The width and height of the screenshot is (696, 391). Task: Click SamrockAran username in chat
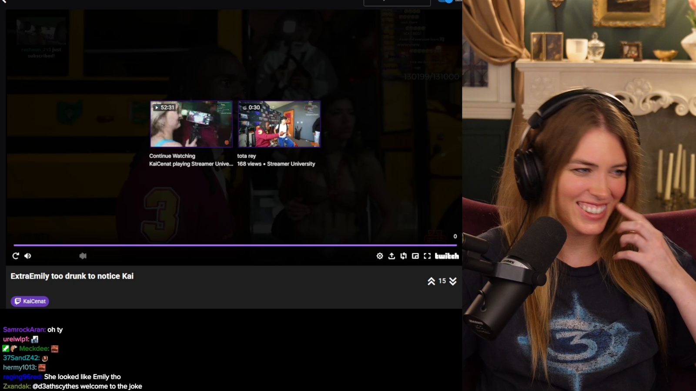(24, 330)
